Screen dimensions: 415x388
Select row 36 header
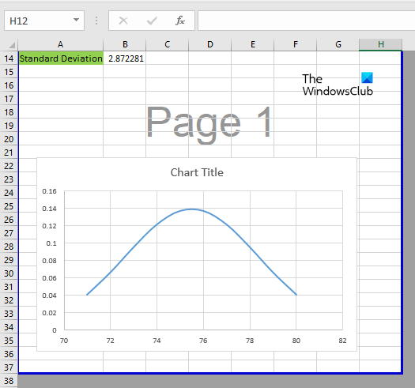pyautogui.click(x=9, y=354)
